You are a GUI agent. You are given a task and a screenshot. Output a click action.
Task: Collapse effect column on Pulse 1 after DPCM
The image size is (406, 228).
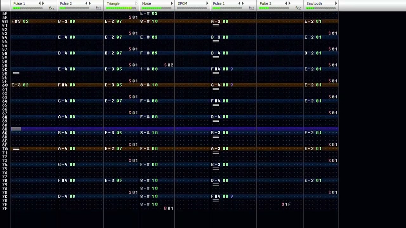[240, 3]
